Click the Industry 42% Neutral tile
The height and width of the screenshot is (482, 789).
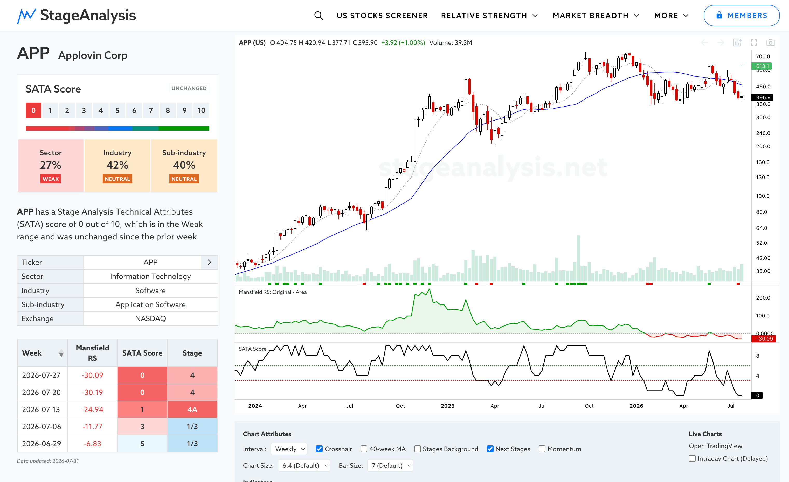(x=117, y=166)
